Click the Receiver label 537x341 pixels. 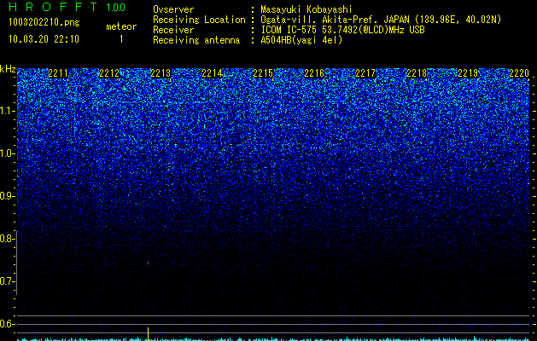(173, 30)
